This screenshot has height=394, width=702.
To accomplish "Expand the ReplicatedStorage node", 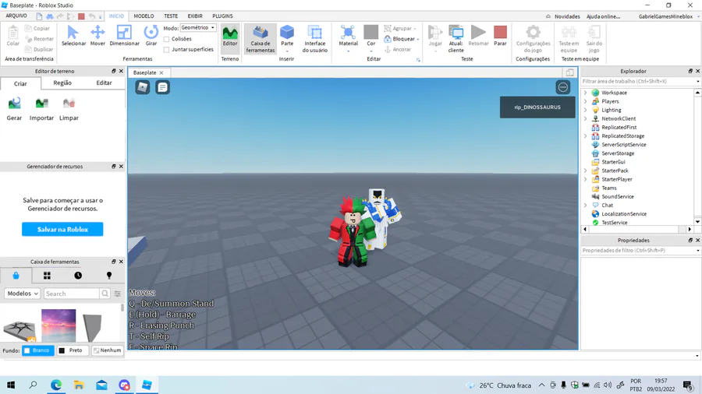I will point(585,135).
